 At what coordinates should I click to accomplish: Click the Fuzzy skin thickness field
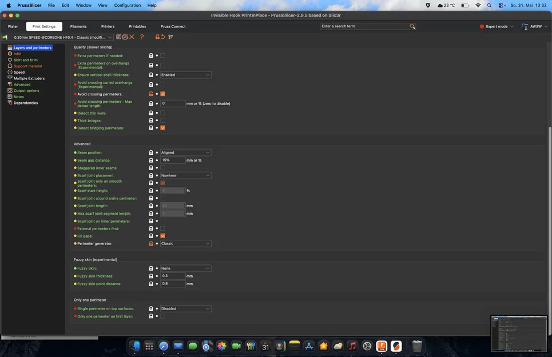coord(173,276)
